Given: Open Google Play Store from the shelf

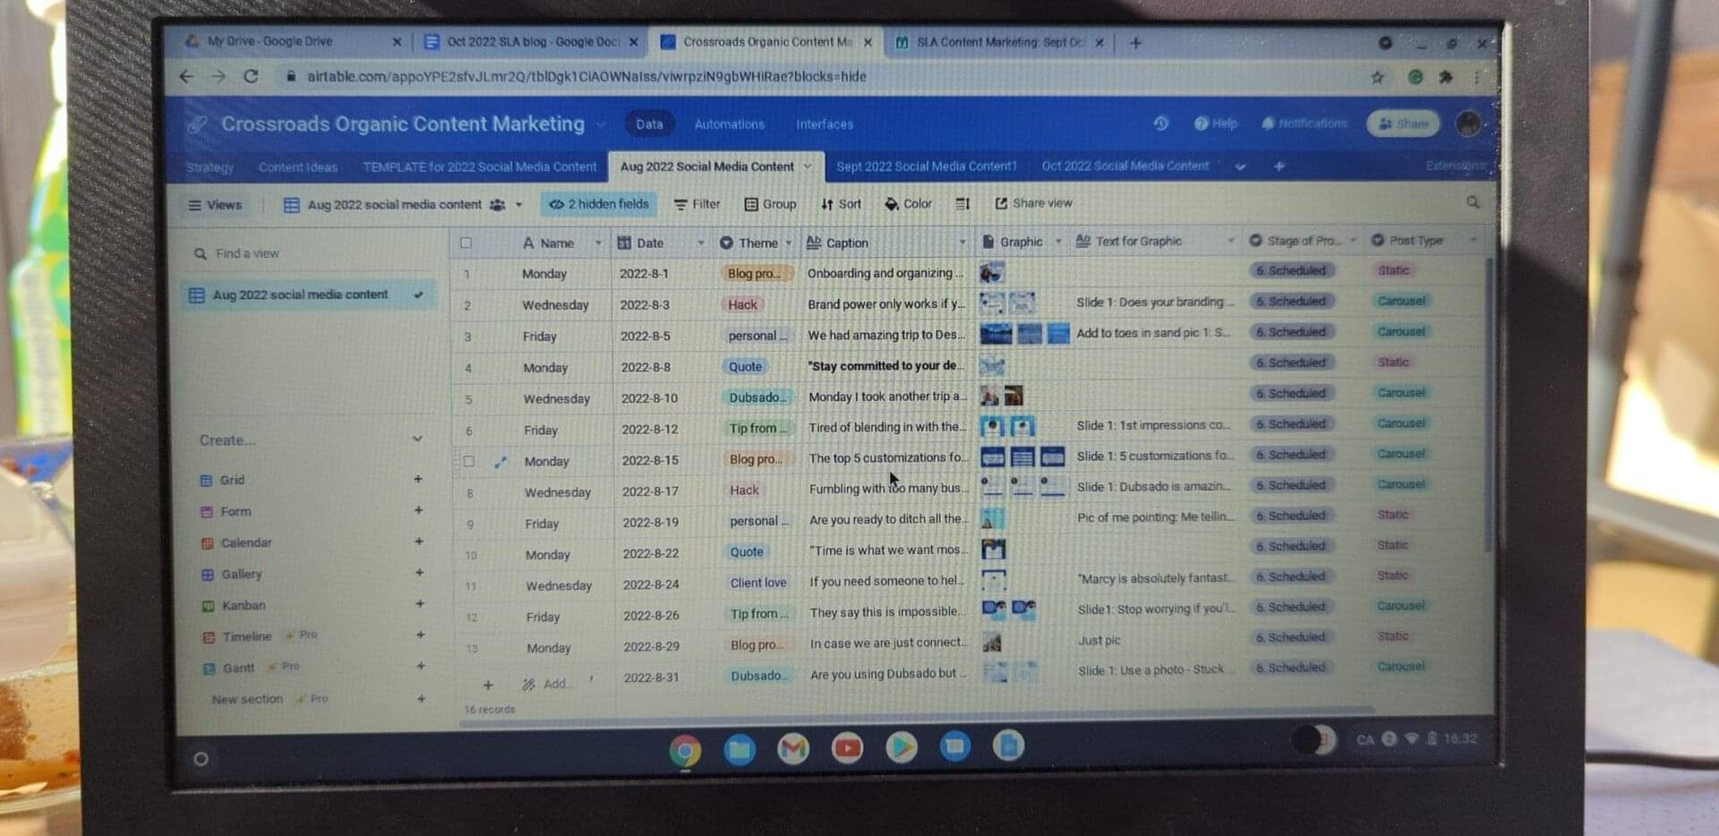Looking at the screenshot, I should pos(902,746).
